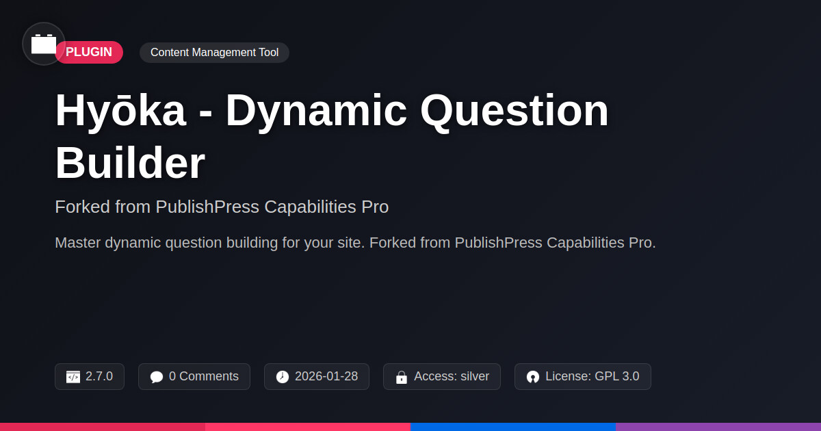Pick the blue segment of the bottom bar
This screenshot has height=431, width=821.
tap(513, 427)
